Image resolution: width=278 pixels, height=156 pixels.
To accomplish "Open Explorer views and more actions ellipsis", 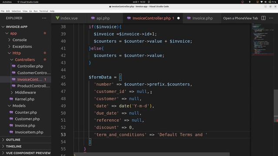I will [44, 18].
